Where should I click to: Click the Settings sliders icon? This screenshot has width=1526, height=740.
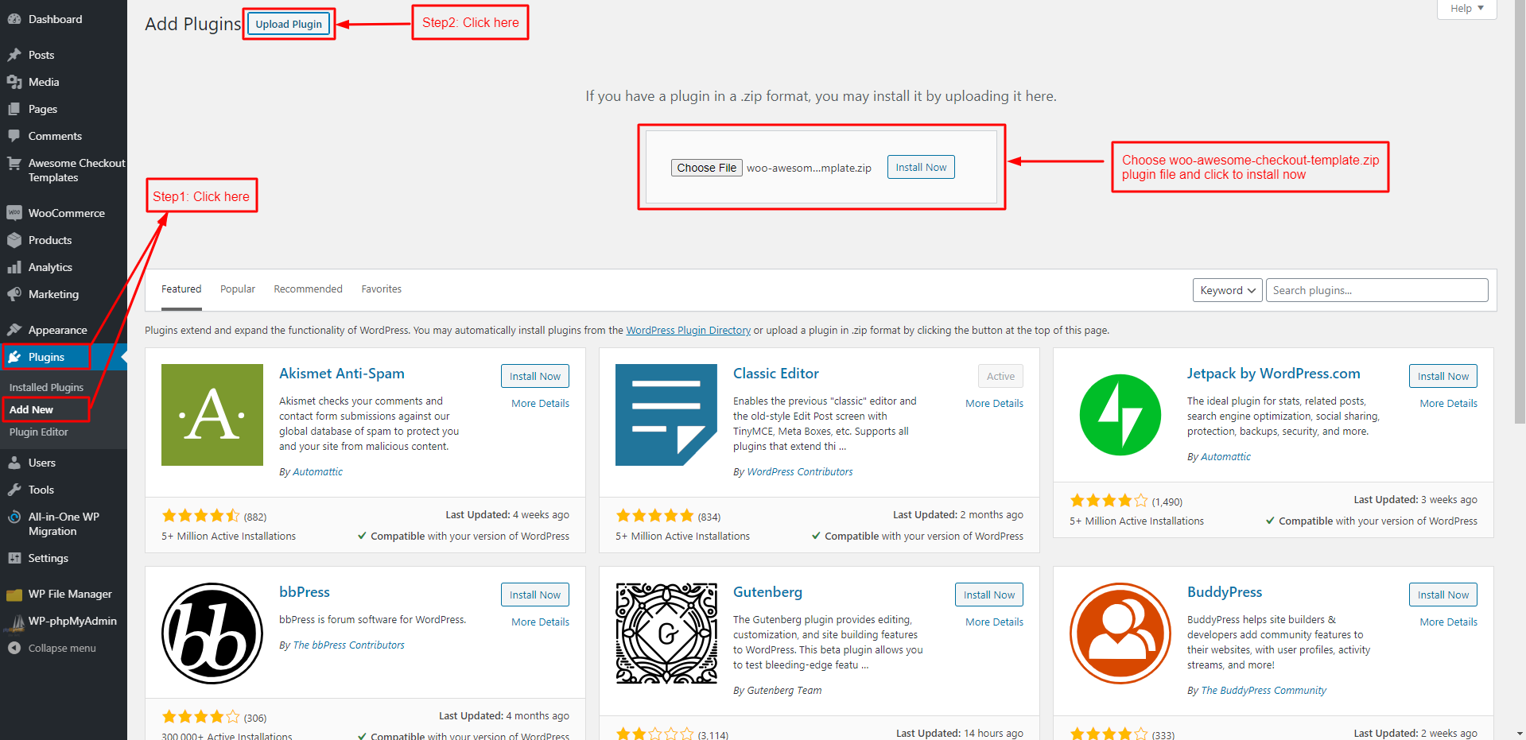tap(14, 558)
